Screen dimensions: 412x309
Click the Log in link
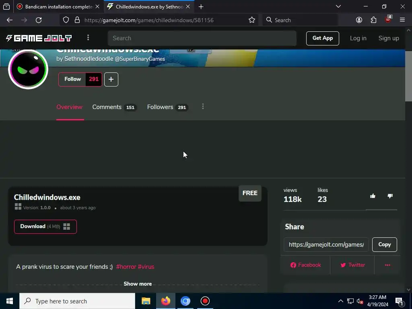tap(358, 38)
